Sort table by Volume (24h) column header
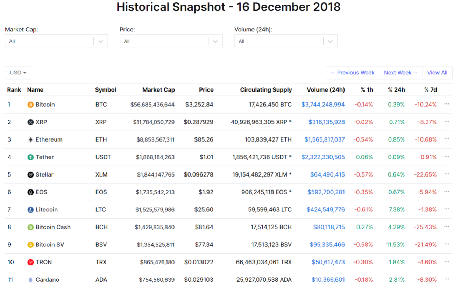The height and width of the screenshot is (287, 454). pyautogui.click(x=326, y=90)
